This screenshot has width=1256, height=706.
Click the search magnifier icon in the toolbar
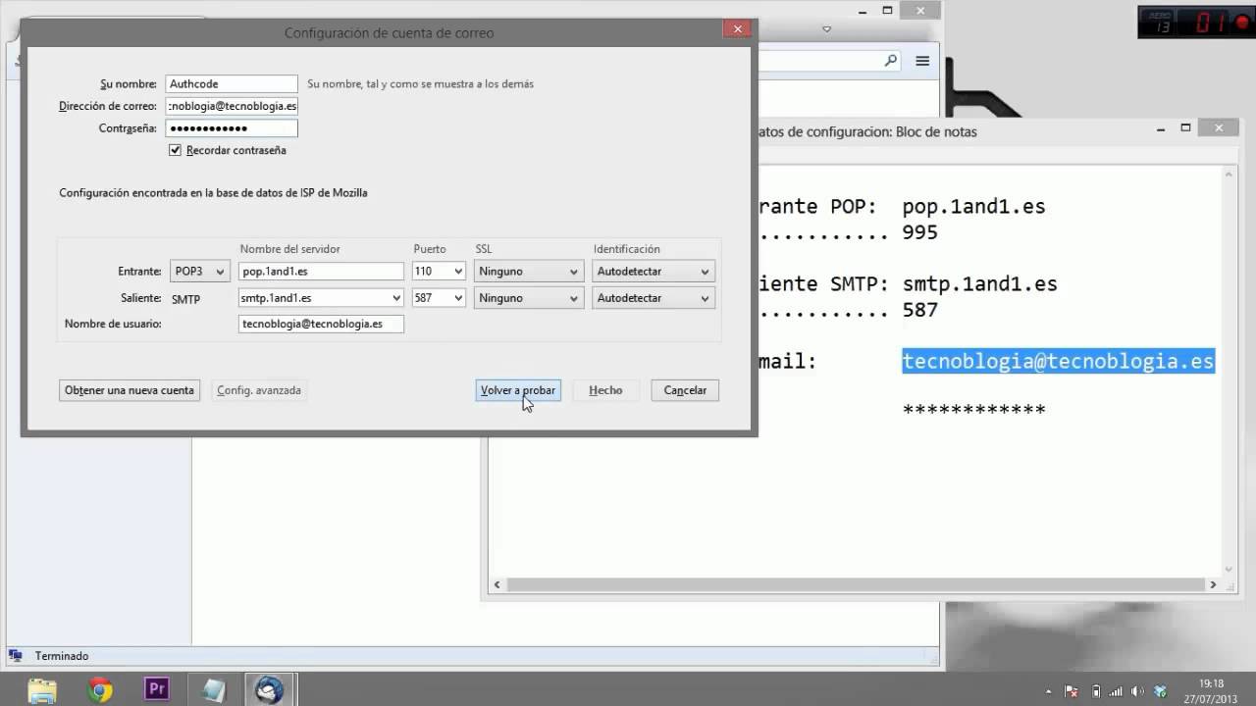889,61
